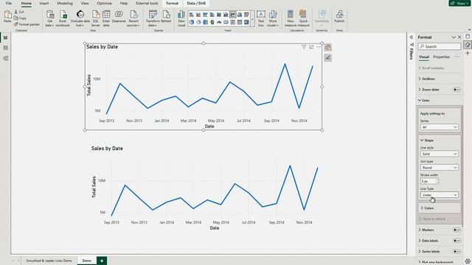Add a new page with the plus button
472x265 pixels.
click(102, 261)
